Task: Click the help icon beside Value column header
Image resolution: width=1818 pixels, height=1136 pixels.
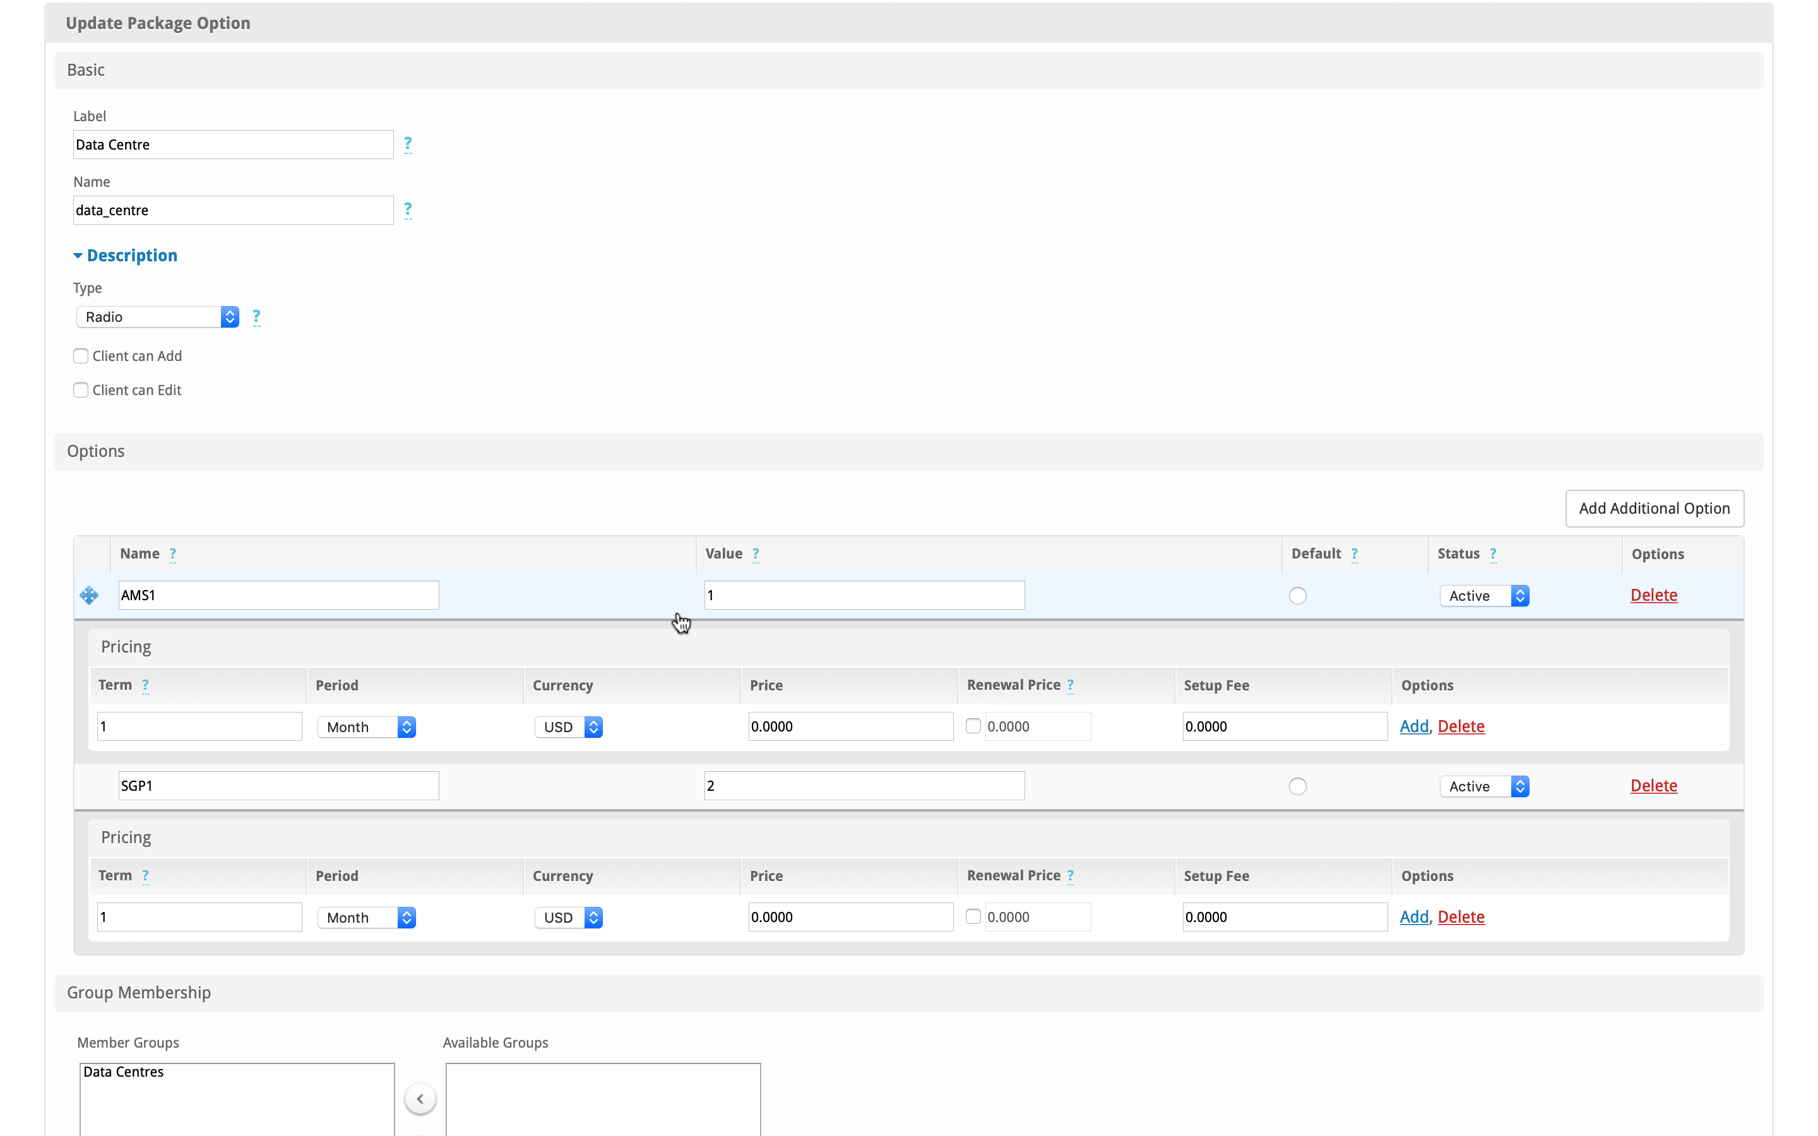Action: click(x=756, y=555)
